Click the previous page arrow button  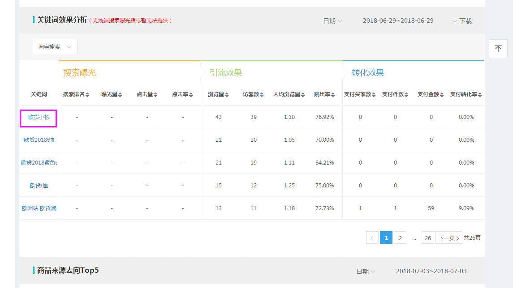[x=372, y=238]
